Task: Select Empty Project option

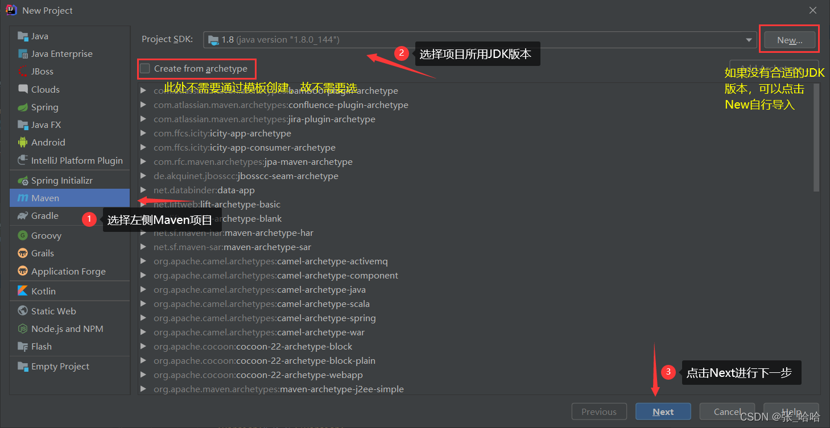Action: pyautogui.click(x=69, y=367)
